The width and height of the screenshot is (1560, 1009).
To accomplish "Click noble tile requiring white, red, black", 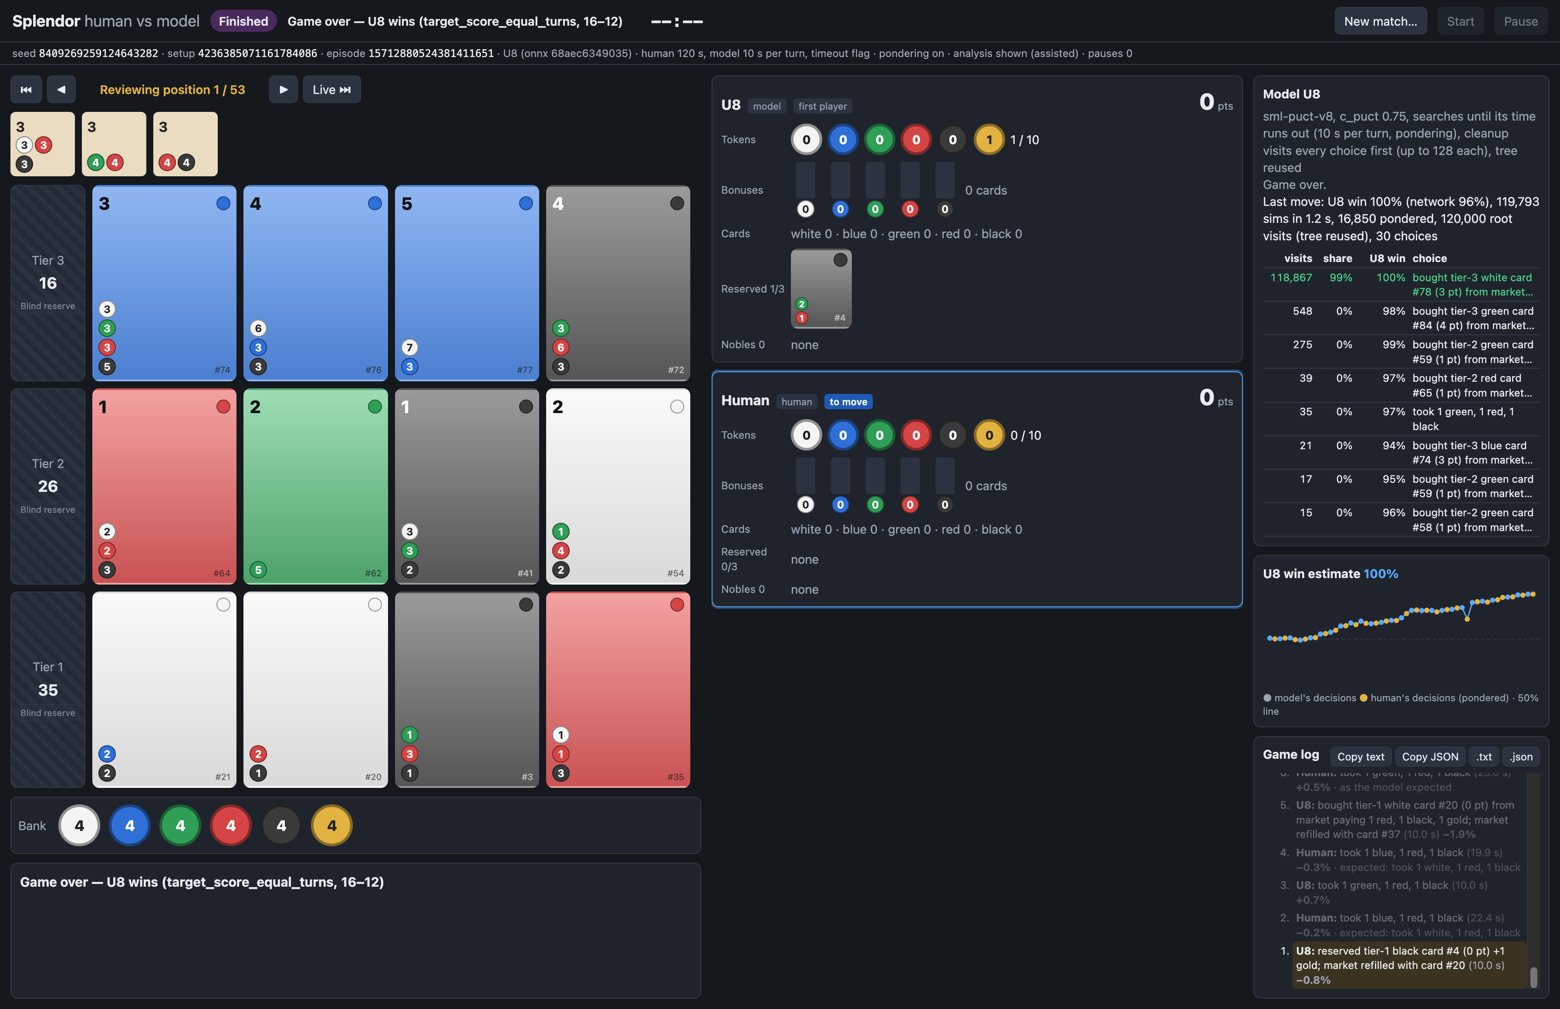I will point(43,144).
